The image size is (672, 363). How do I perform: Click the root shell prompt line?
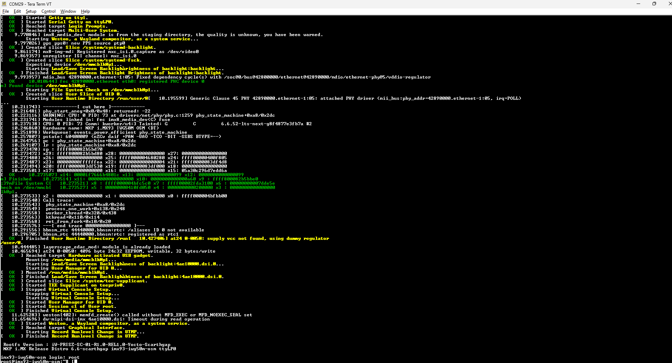coord(39,361)
